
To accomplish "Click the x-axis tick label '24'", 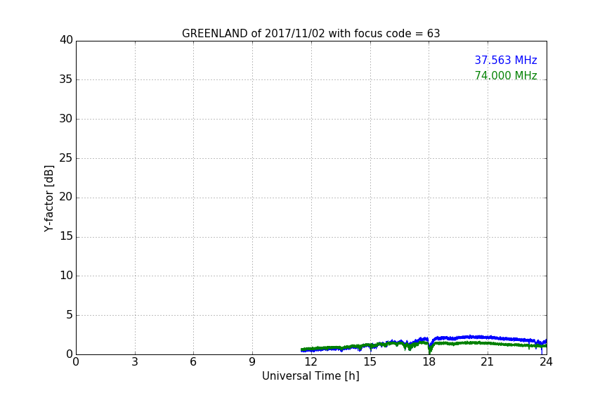I will pyautogui.click(x=546, y=362).
